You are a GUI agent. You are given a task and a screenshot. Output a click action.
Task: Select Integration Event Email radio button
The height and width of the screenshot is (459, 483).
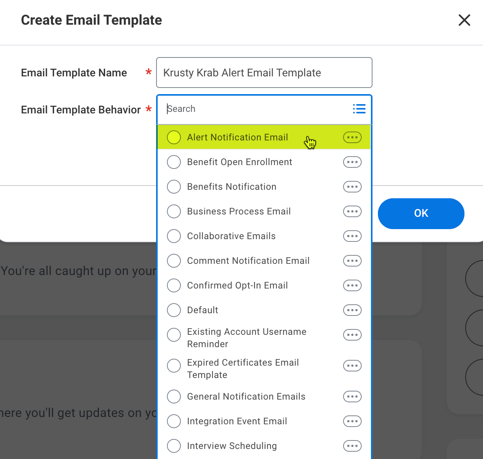tap(174, 421)
